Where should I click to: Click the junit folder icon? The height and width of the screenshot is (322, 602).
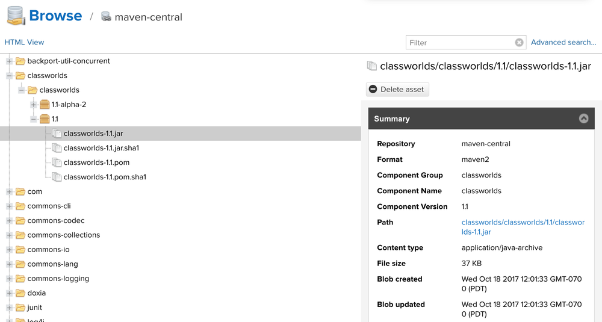click(x=20, y=308)
